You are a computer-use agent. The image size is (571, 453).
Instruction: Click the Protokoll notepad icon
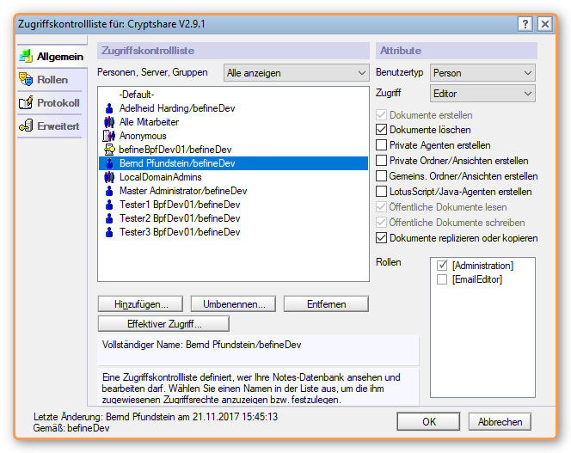pyautogui.click(x=26, y=102)
